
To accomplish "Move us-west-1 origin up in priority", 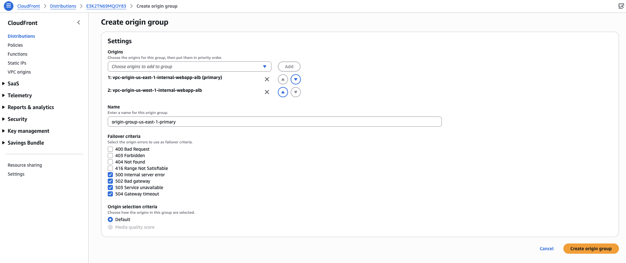I will (283, 92).
